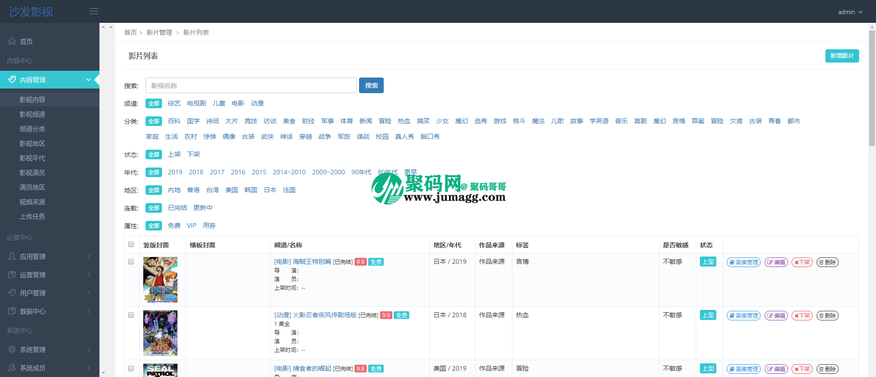Image resolution: width=876 pixels, height=377 pixels.
Task: Toggle the select-all checkbox in table header
Action: (131, 245)
